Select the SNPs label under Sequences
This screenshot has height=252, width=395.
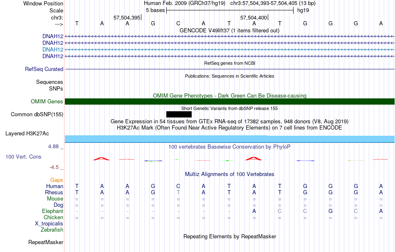click(56, 88)
